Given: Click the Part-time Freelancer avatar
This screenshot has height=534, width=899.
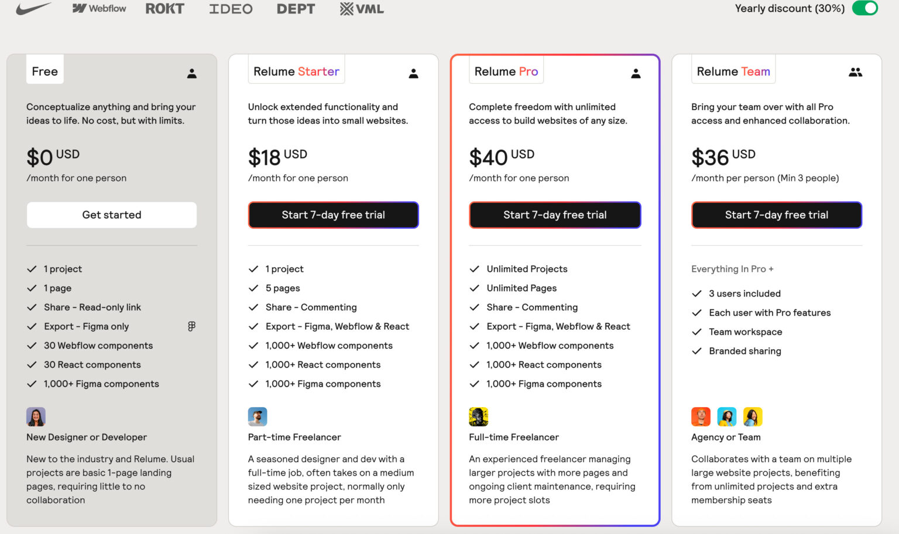Looking at the screenshot, I should tap(258, 416).
